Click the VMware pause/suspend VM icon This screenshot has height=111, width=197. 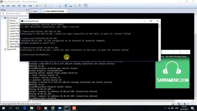coord(37,6)
